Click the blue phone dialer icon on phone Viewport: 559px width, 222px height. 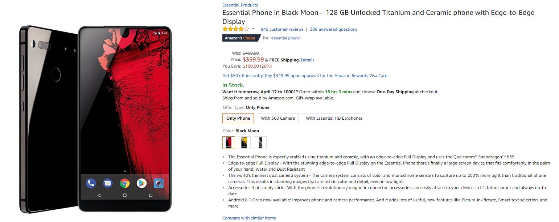[x=91, y=183]
